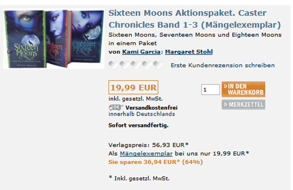Click the arrow icon on Warenkorb button
This screenshot has height=190, width=293.
click(226, 86)
